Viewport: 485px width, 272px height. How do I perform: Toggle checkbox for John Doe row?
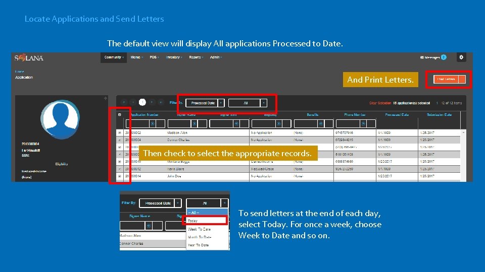[120, 176]
